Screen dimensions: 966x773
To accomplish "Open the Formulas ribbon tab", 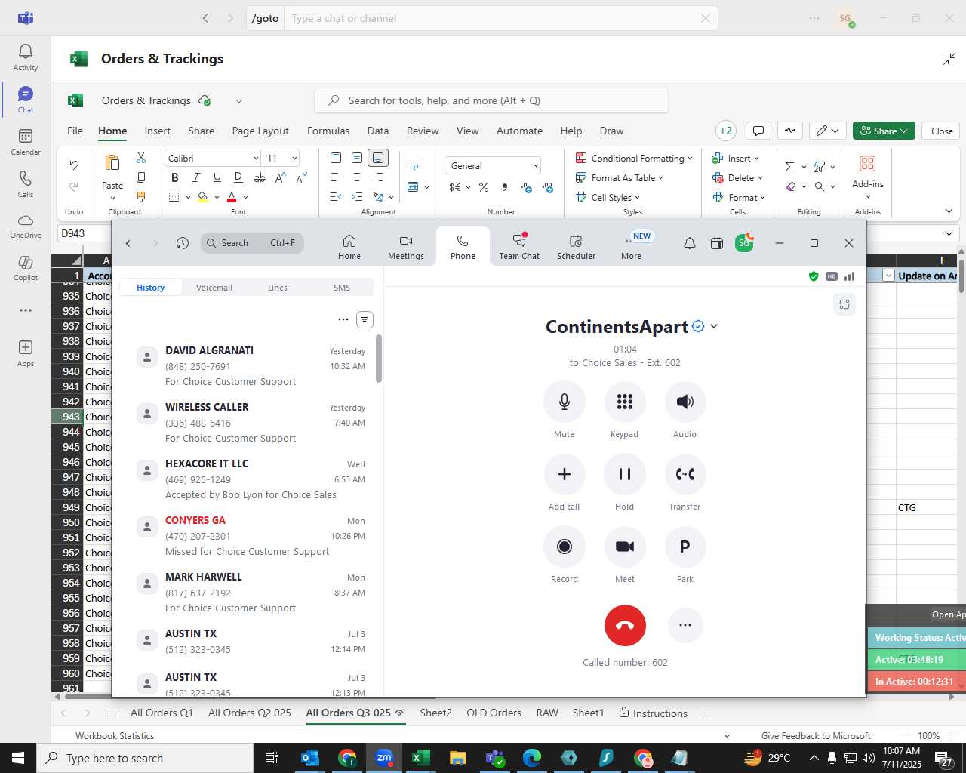I will pyautogui.click(x=328, y=131).
